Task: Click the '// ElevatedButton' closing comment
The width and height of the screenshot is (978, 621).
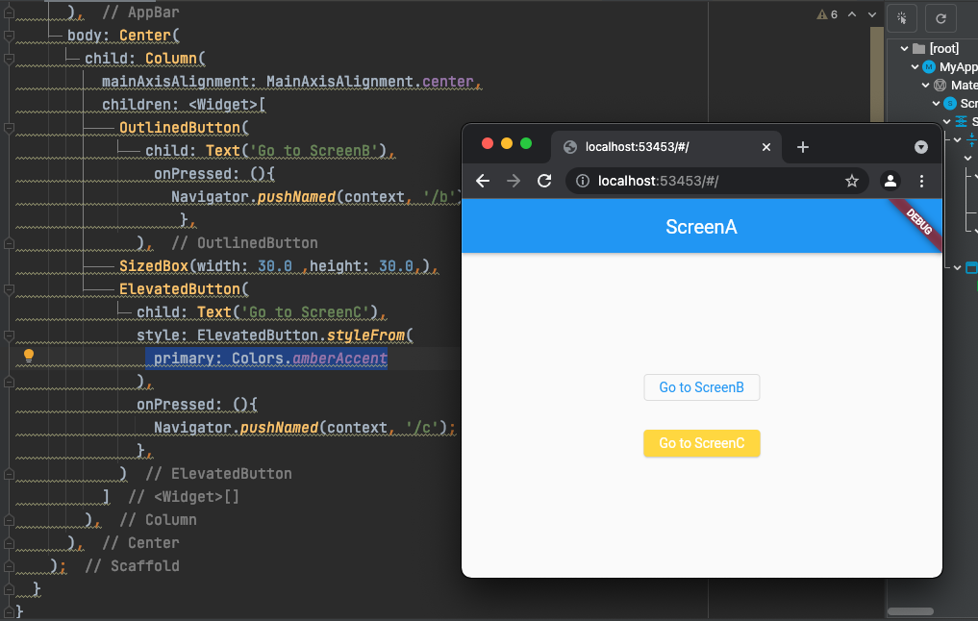Action: (x=218, y=474)
